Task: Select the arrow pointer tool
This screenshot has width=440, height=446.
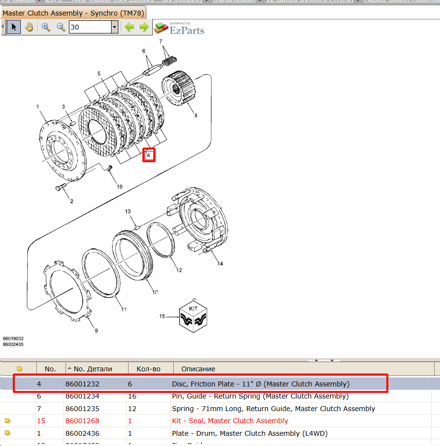Action: [14, 27]
